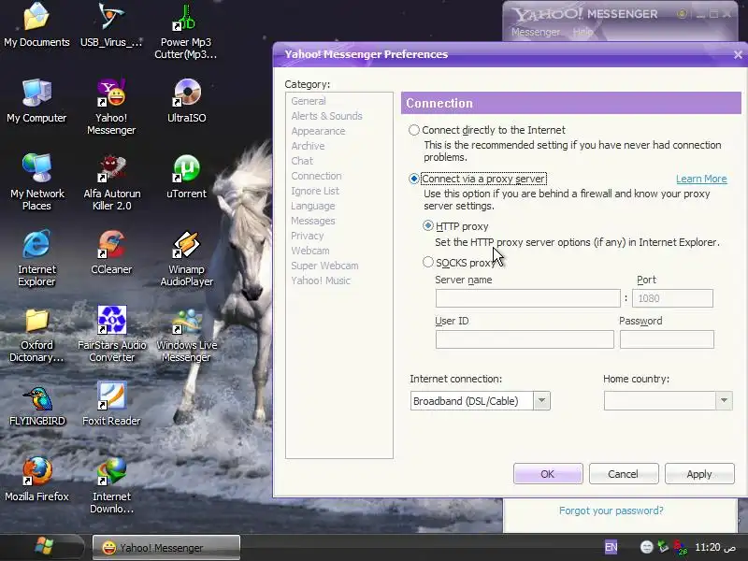Screen dimensions: 748x561
Task: Launch FairStars Audio Converter shortcut
Action: point(111,334)
